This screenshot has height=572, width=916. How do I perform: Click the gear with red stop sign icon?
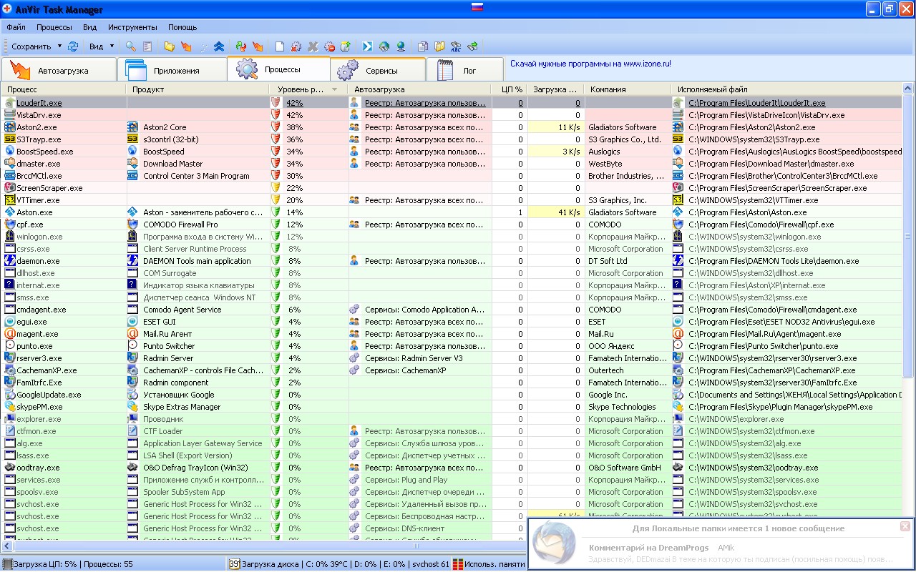tap(329, 46)
